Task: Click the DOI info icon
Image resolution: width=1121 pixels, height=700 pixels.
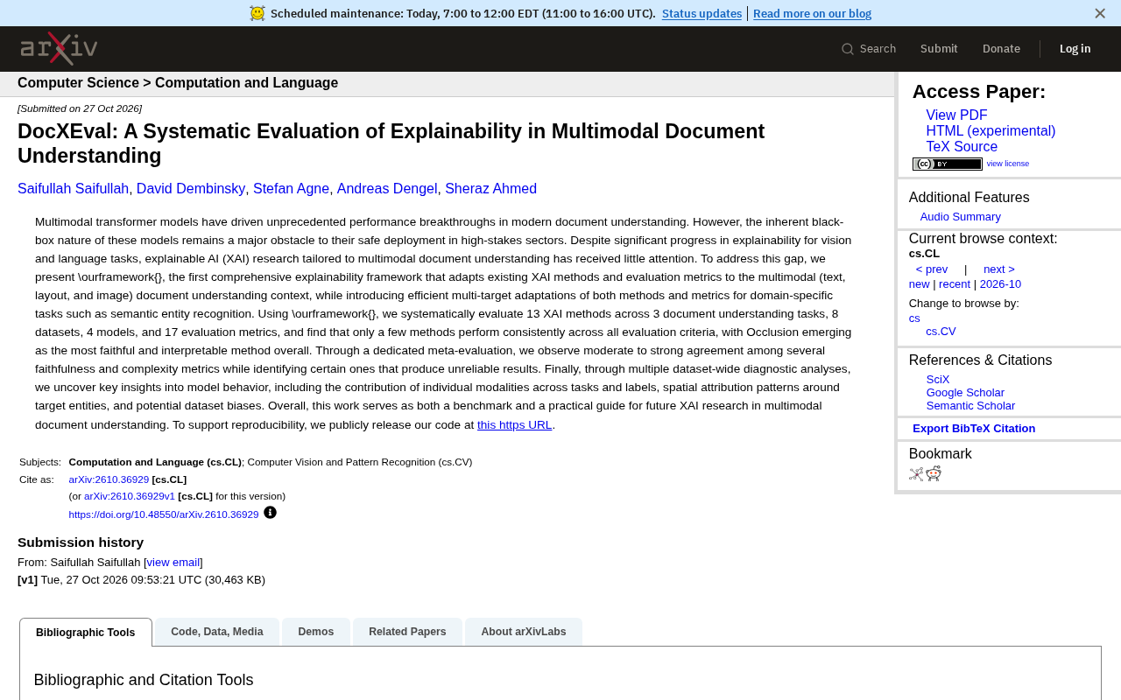Action: 270,513
